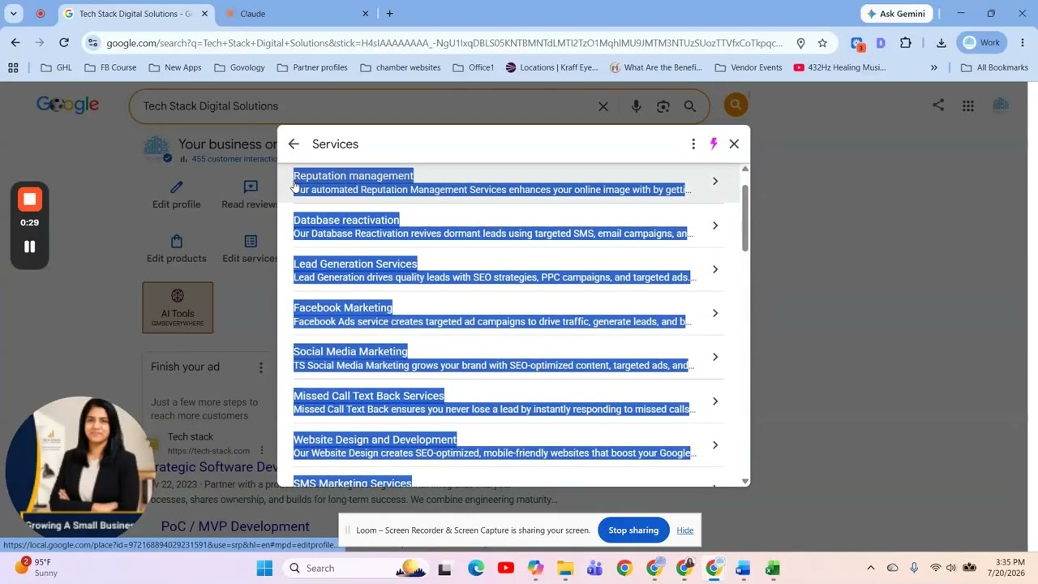Click the search magnifier in search box

pyautogui.click(x=689, y=106)
